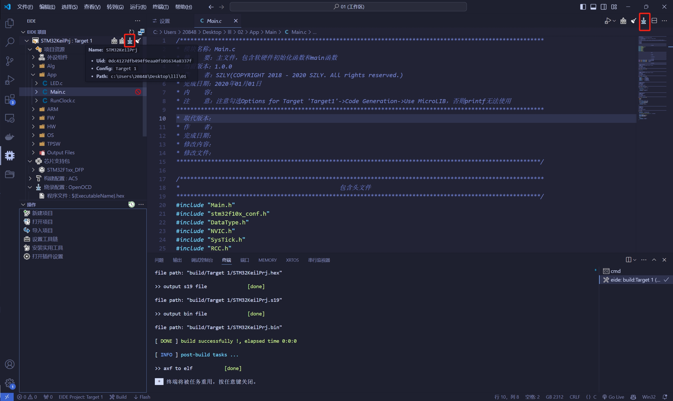
Task: Collapse the 烧录配置 : OpenOCD node
Action: pyautogui.click(x=30, y=187)
